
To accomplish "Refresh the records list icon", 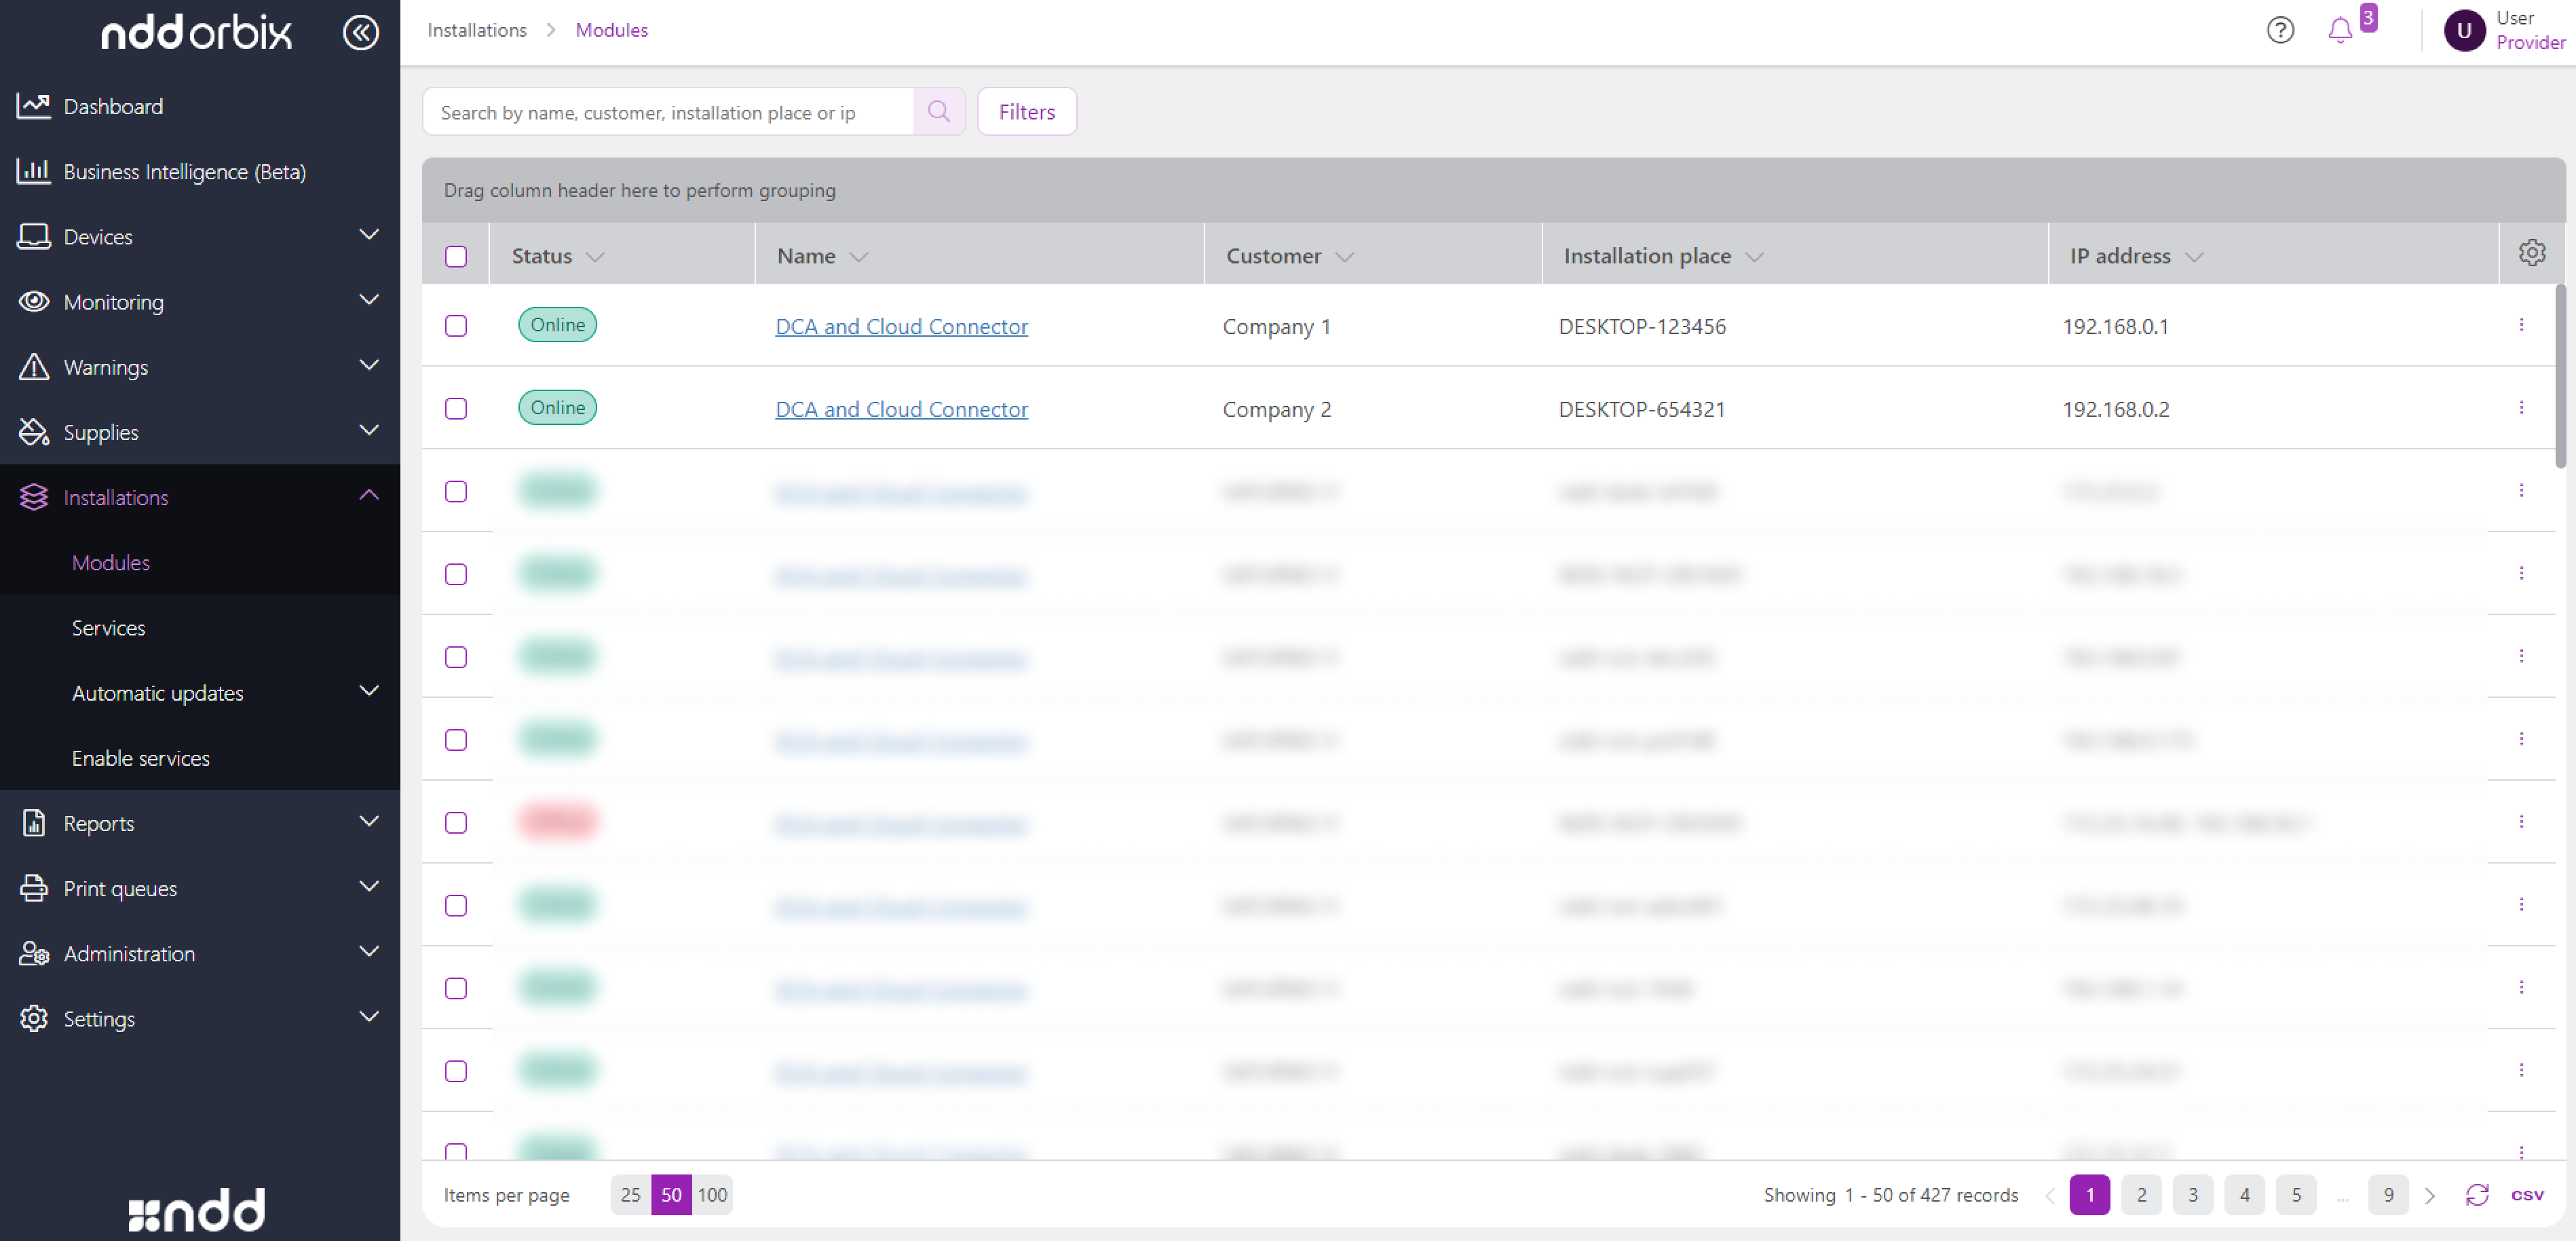I will [2477, 1195].
